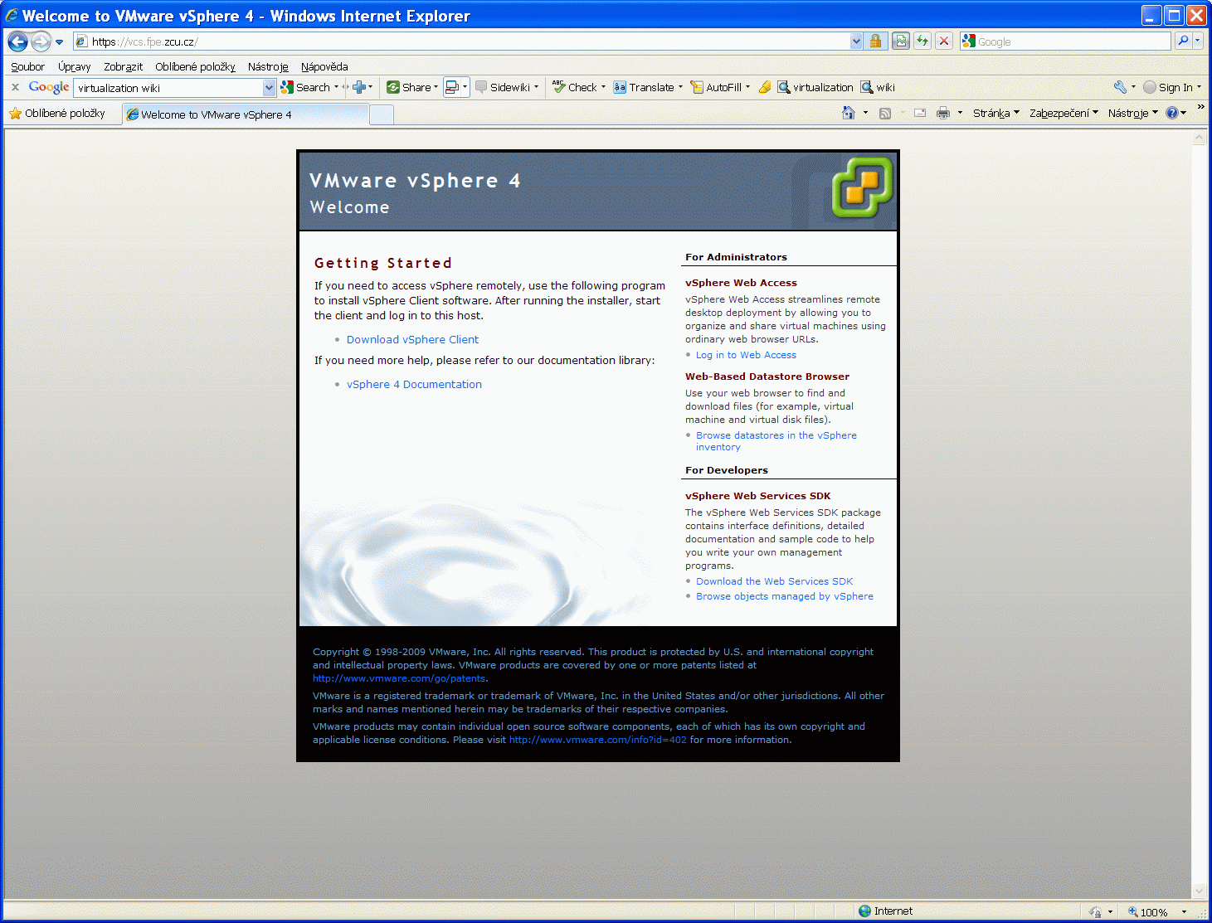This screenshot has width=1212, height=923.
Task: Click the compatibility view icon
Action: (900, 41)
